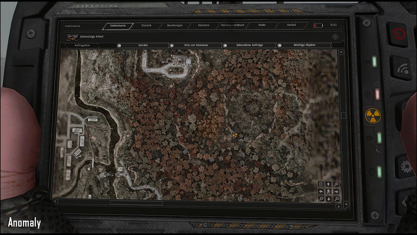Click the gear button on the PDA frame
Image resolution: width=417 pixels, height=235 pixels.
(406, 167)
